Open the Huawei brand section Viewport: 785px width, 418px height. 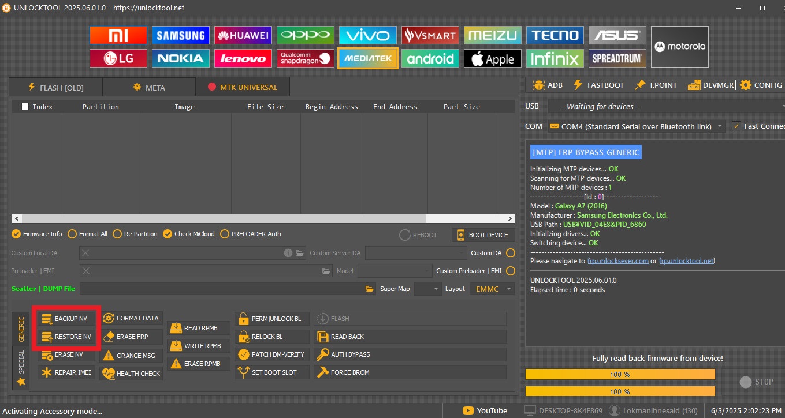tap(243, 35)
